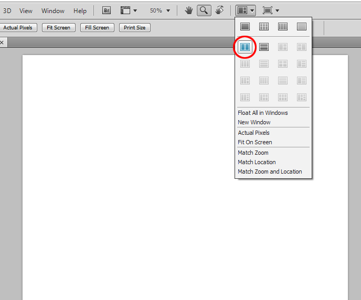Select the Zoom magnifier tool
The height and width of the screenshot is (300, 361).
tap(204, 10)
